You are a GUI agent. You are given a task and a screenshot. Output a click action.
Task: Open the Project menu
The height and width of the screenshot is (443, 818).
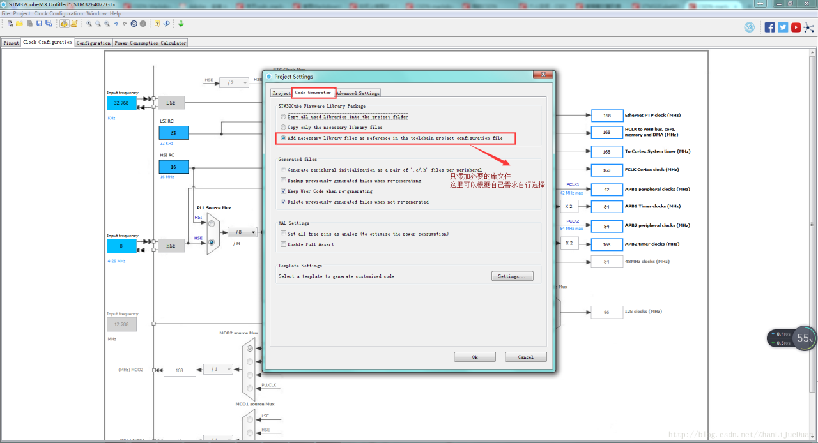tap(22, 13)
